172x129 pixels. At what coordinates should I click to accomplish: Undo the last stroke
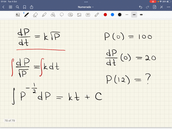140,7
